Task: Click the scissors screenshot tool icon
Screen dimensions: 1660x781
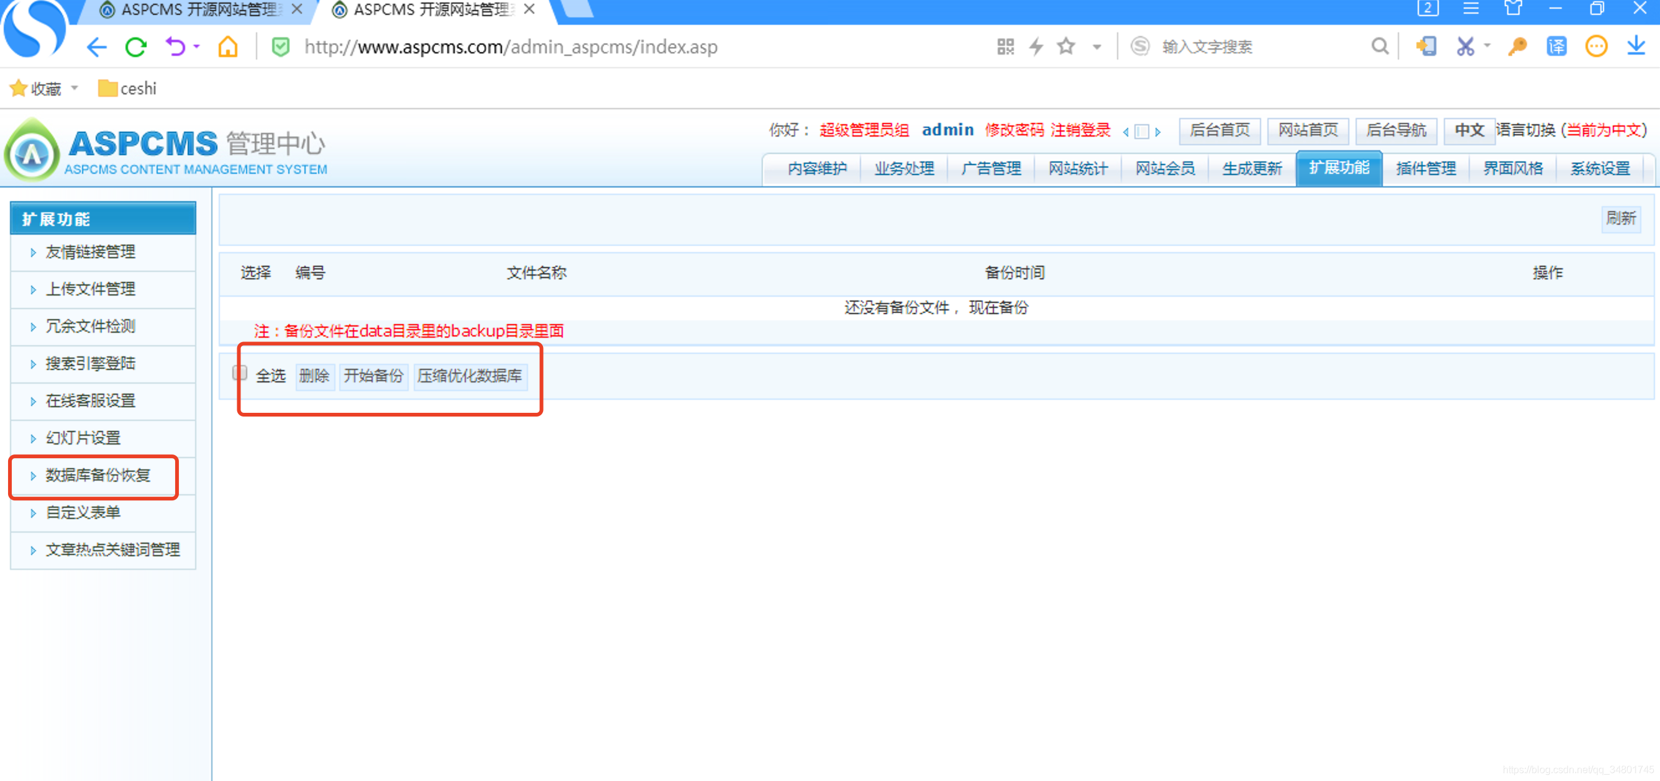Action: pos(1465,47)
